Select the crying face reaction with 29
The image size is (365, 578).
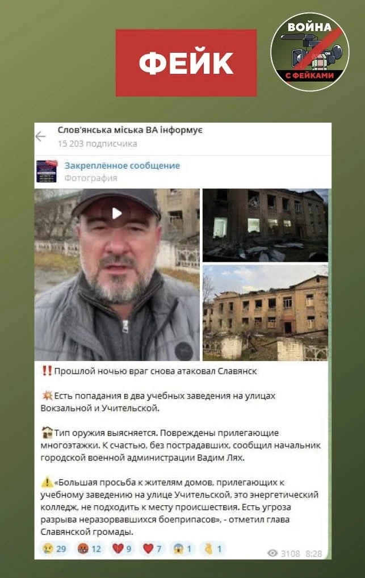[54, 549]
